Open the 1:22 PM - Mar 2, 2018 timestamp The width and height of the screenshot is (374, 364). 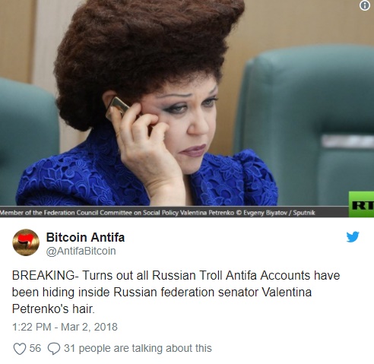pos(65,327)
